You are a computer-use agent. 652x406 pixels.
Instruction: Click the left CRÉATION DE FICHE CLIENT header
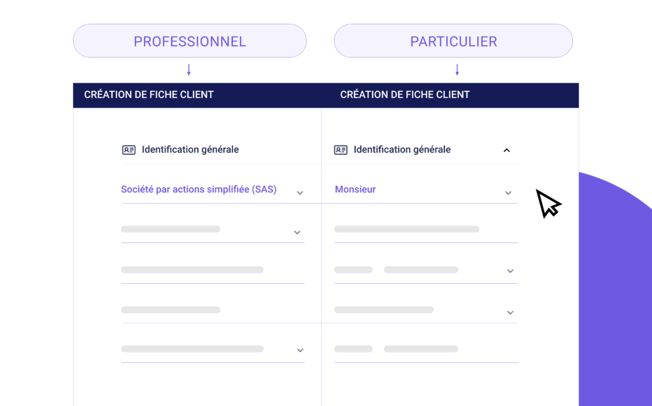(149, 95)
